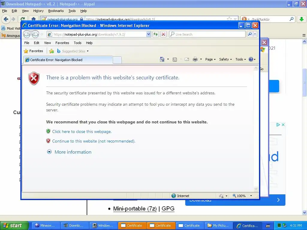Click the red shield error icon
307x230 pixels.
pos(34,78)
